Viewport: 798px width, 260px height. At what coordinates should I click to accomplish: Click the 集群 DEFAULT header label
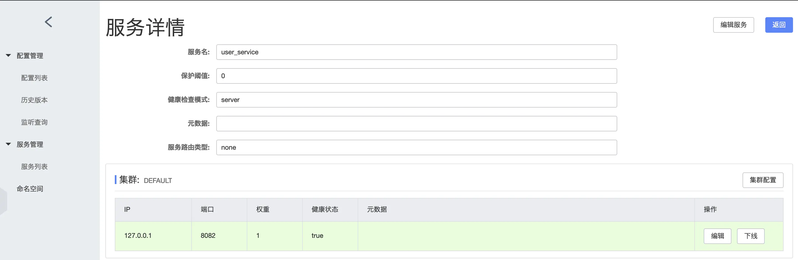click(x=144, y=180)
